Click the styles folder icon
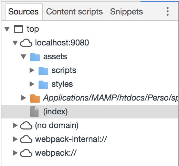This screenshot has height=166, width=179. (43, 85)
